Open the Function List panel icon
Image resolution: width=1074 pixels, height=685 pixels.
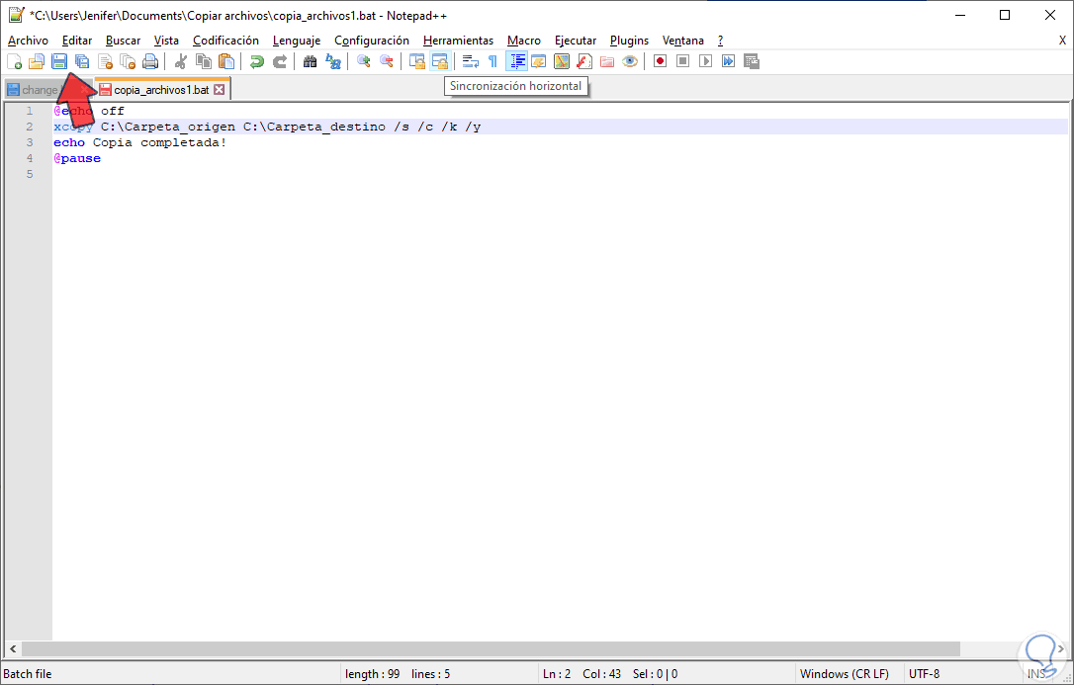click(584, 61)
